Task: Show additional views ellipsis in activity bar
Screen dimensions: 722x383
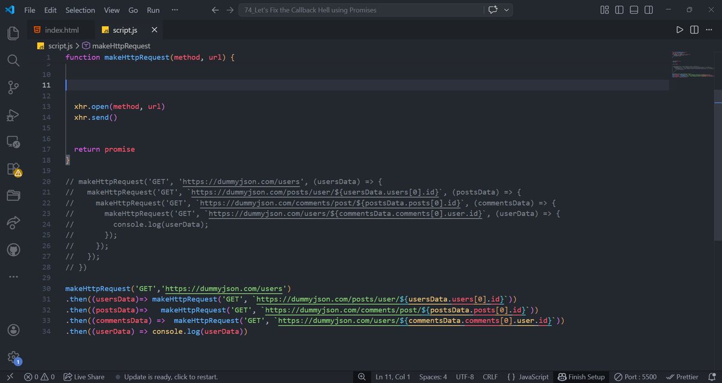Action: click(x=13, y=276)
